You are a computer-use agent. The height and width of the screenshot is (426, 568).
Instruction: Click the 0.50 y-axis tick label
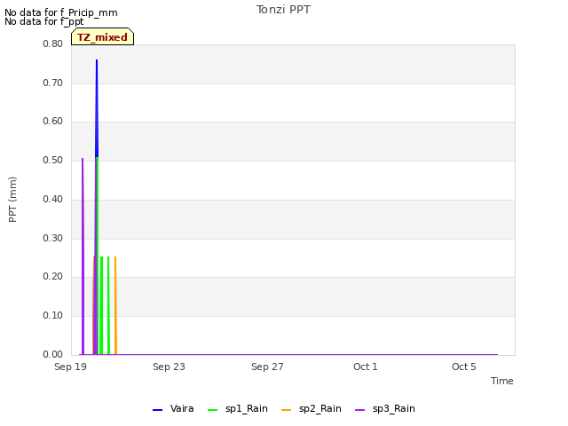[x=53, y=160]
